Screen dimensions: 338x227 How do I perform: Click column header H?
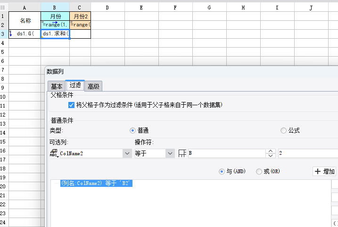point(243,8)
